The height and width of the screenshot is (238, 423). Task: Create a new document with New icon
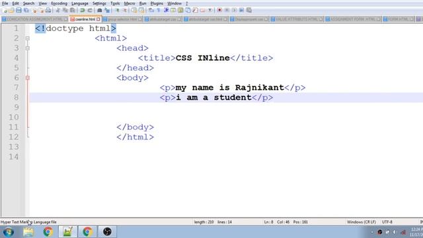tap(5, 11)
